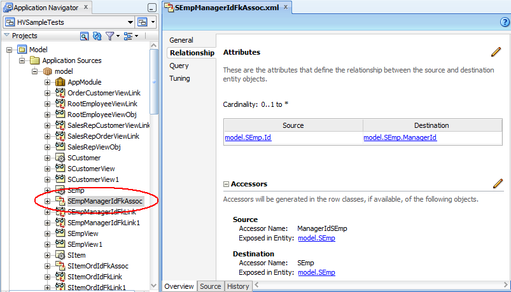Expand the SCustomerView node
The image size is (511, 292).
click(x=47, y=169)
